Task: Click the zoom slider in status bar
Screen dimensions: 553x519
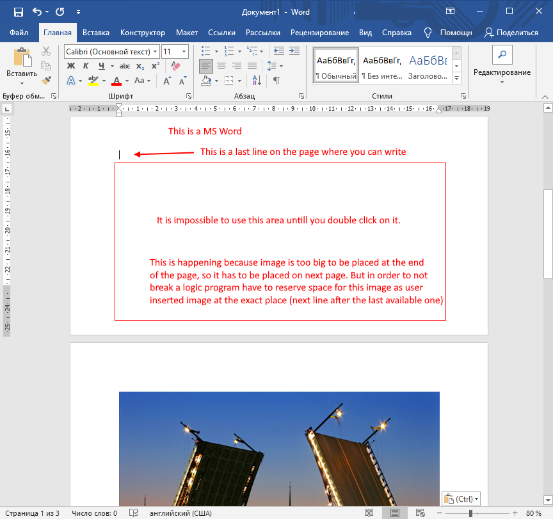Action: 471,513
